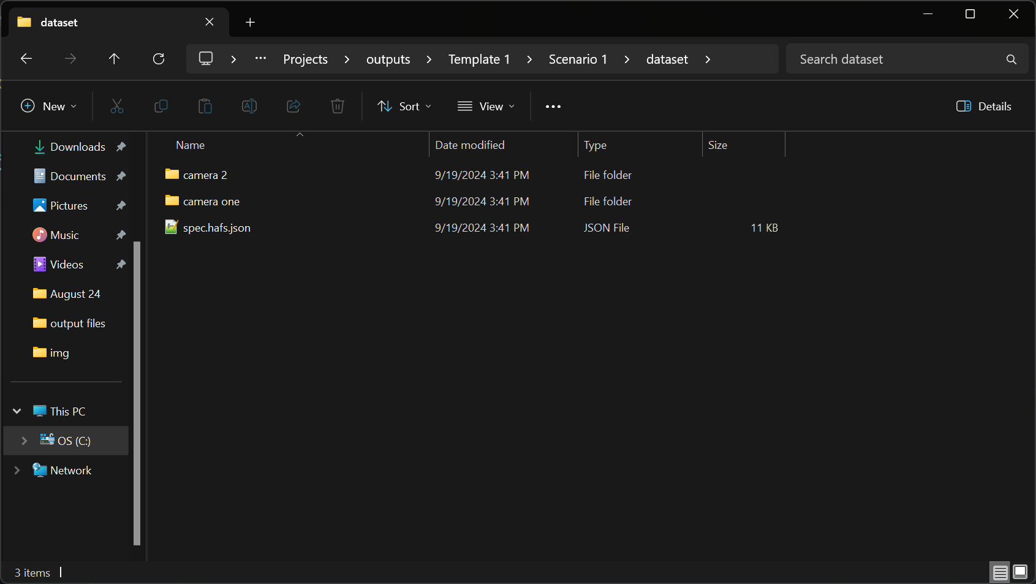Open Music in the sidebar
The width and height of the screenshot is (1036, 584).
click(64, 235)
